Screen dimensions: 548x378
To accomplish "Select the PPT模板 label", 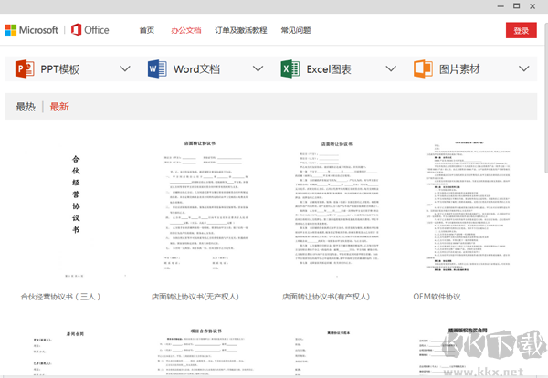I will (x=60, y=69).
